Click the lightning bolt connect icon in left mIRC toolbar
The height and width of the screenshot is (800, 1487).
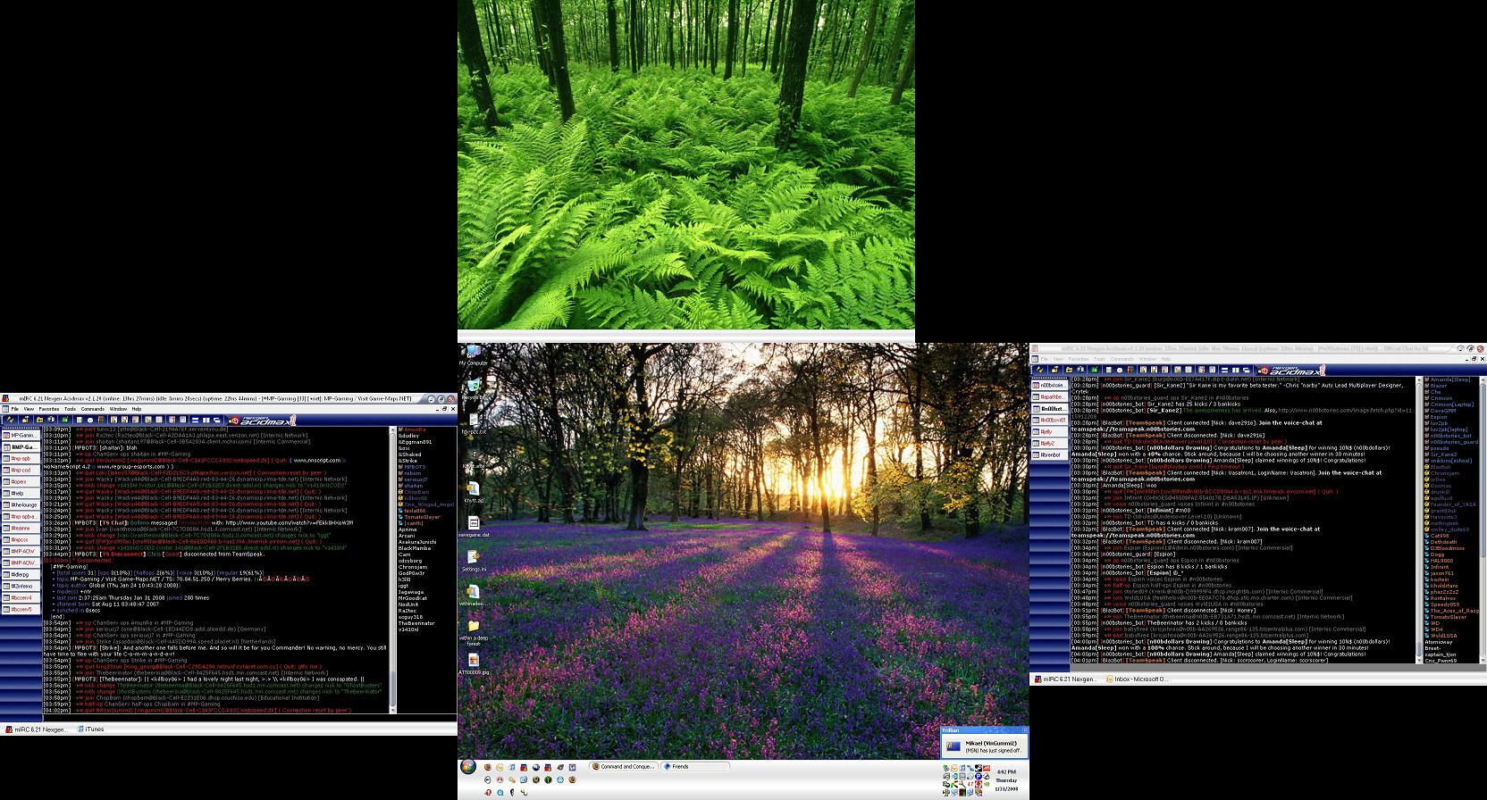tap(8, 420)
